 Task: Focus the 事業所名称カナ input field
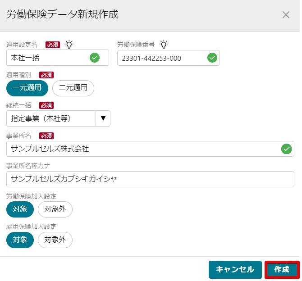[150, 179]
